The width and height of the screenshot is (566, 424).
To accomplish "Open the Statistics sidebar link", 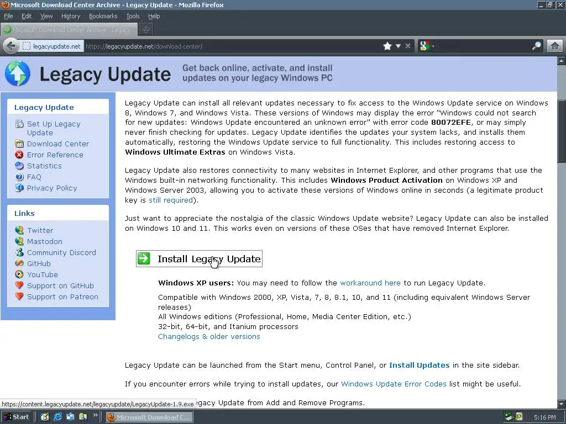I will click(x=44, y=166).
